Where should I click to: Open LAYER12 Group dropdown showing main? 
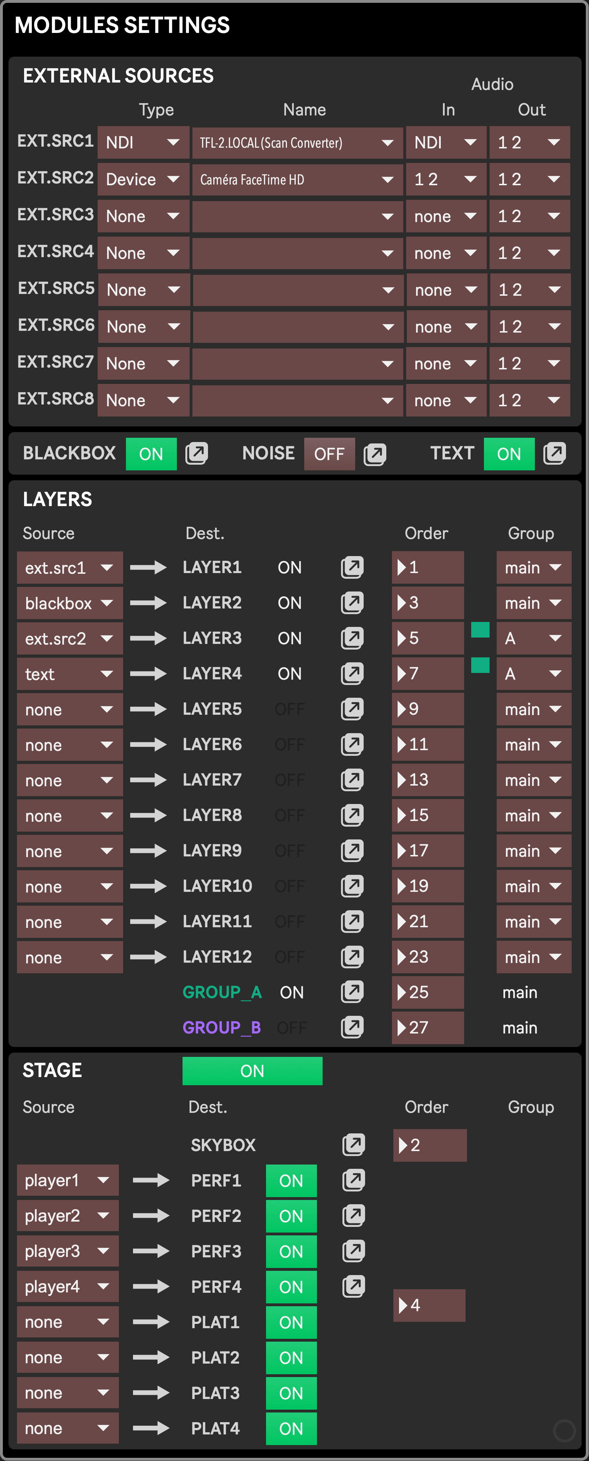tap(534, 957)
